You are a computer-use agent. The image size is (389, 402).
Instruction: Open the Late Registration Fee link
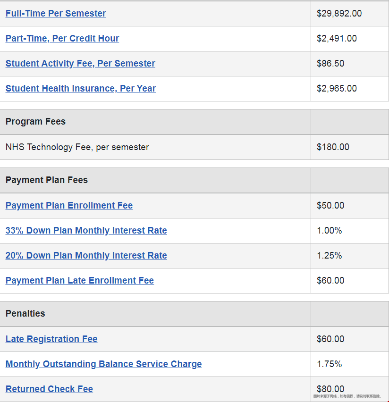(x=51, y=339)
